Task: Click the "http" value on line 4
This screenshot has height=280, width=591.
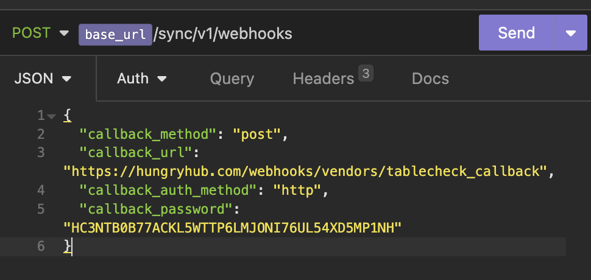Action: (x=297, y=191)
